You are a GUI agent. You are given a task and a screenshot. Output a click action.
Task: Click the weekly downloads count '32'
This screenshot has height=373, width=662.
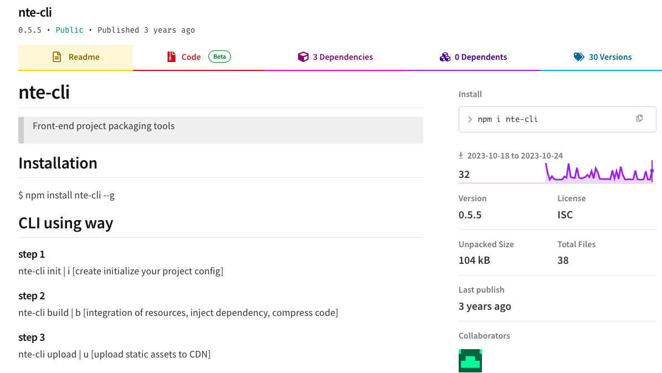464,175
